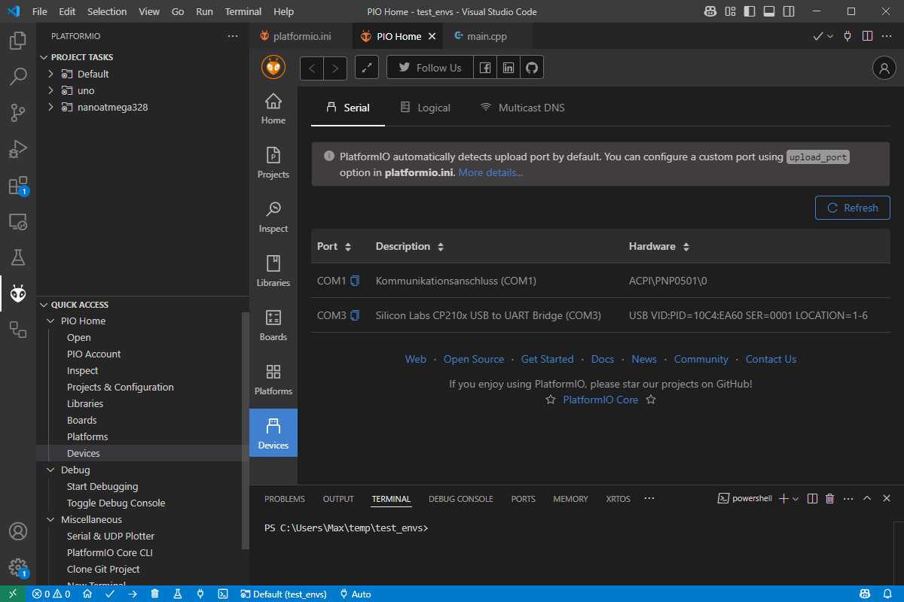Screen dimensions: 904x602
Task: Open the PlatformIO Core GitHub link
Action: [x=600, y=400]
